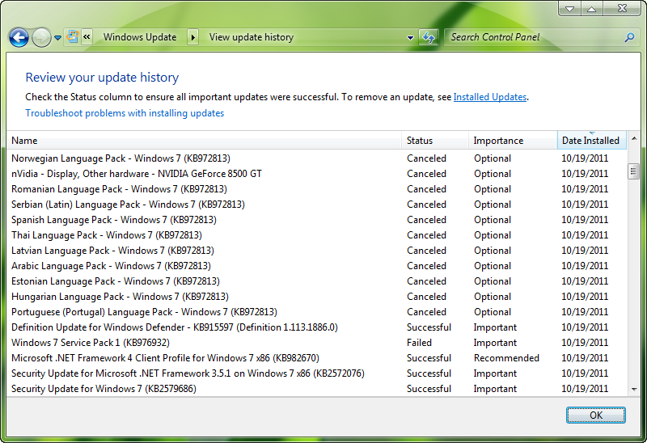Image resolution: width=647 pixels, height=443 pixels.
Task: Click the Failed status of Service Pack 1
Action: (x=419, y=343)
